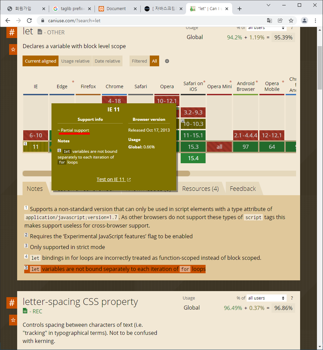Open the Chrome profile avatar
The image size is (323, 350).
tap(304, 21)
